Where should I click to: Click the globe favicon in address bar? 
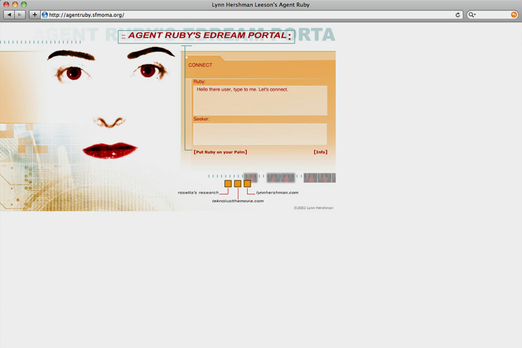pyautogui.click(x=45, y=14)
